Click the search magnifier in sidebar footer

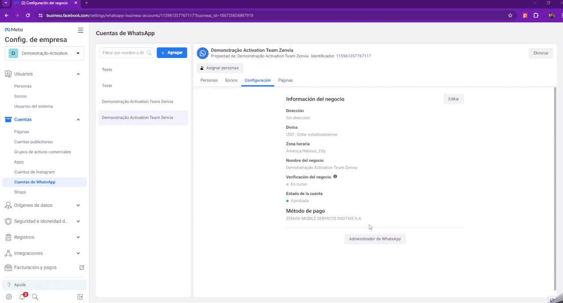click(35, 297)
